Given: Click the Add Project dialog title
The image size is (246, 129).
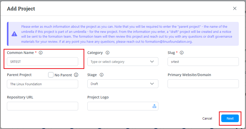Looking at the screenshot, I should tap(21, 9).
